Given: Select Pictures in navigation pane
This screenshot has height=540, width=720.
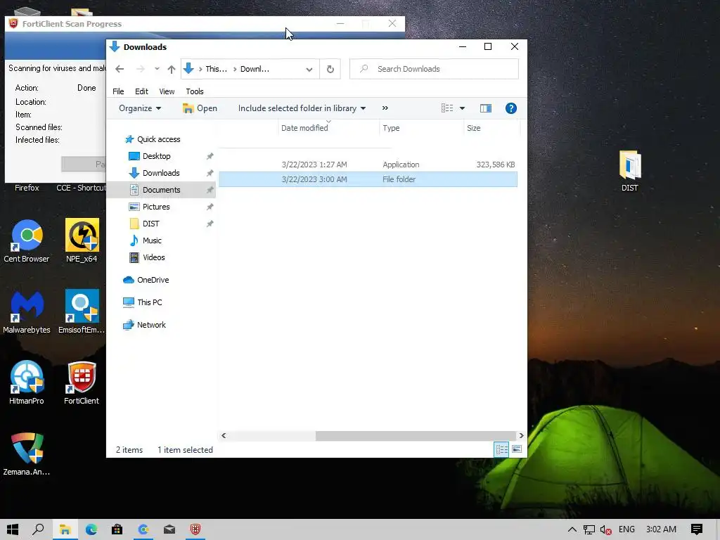Looking at the screenshot, I should [x=155, y=207].
